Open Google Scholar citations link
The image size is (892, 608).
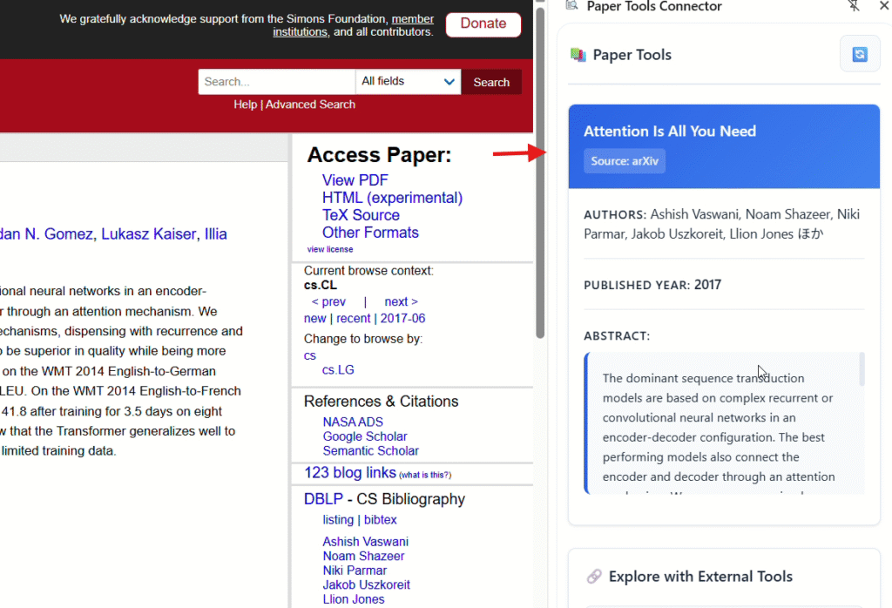(365, 436)
